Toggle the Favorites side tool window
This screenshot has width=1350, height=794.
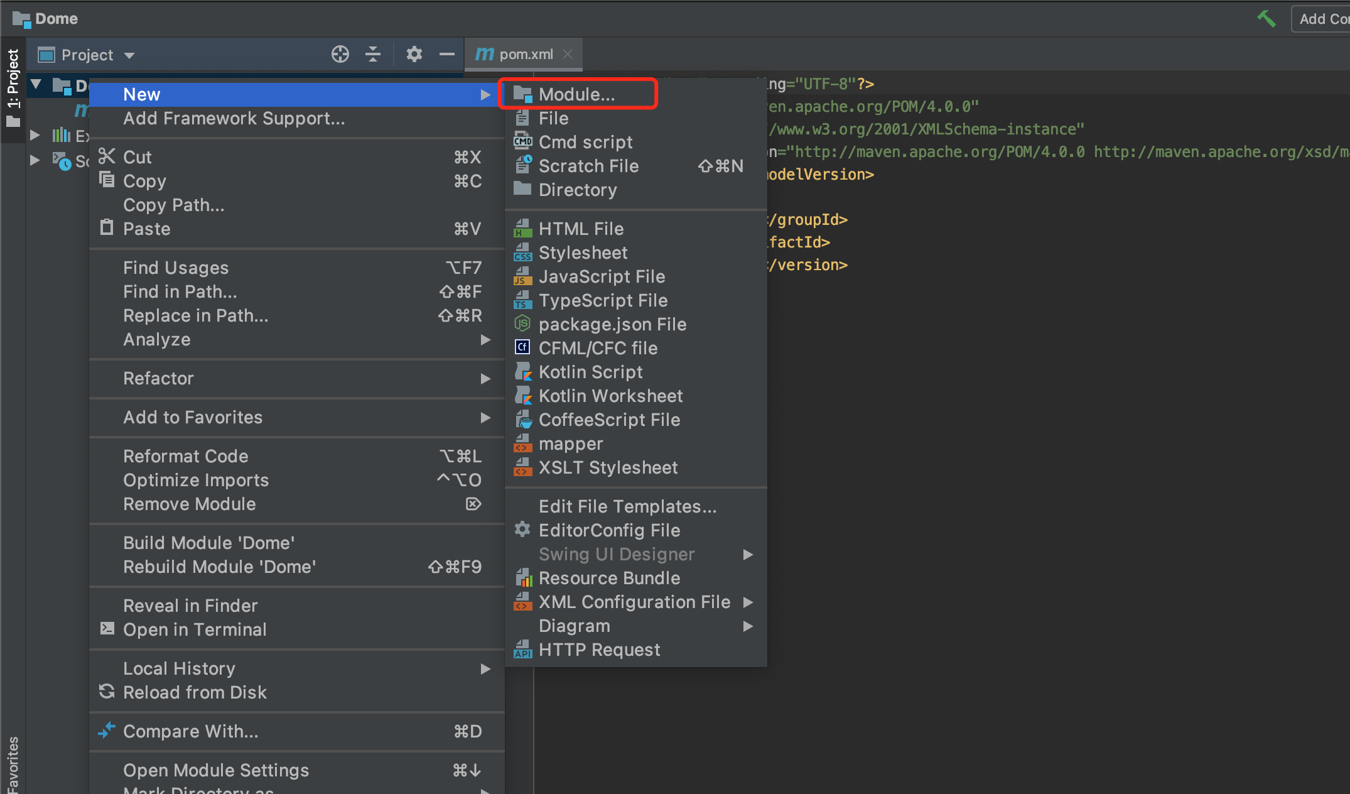pyautogui.click(x=13, y=764)
